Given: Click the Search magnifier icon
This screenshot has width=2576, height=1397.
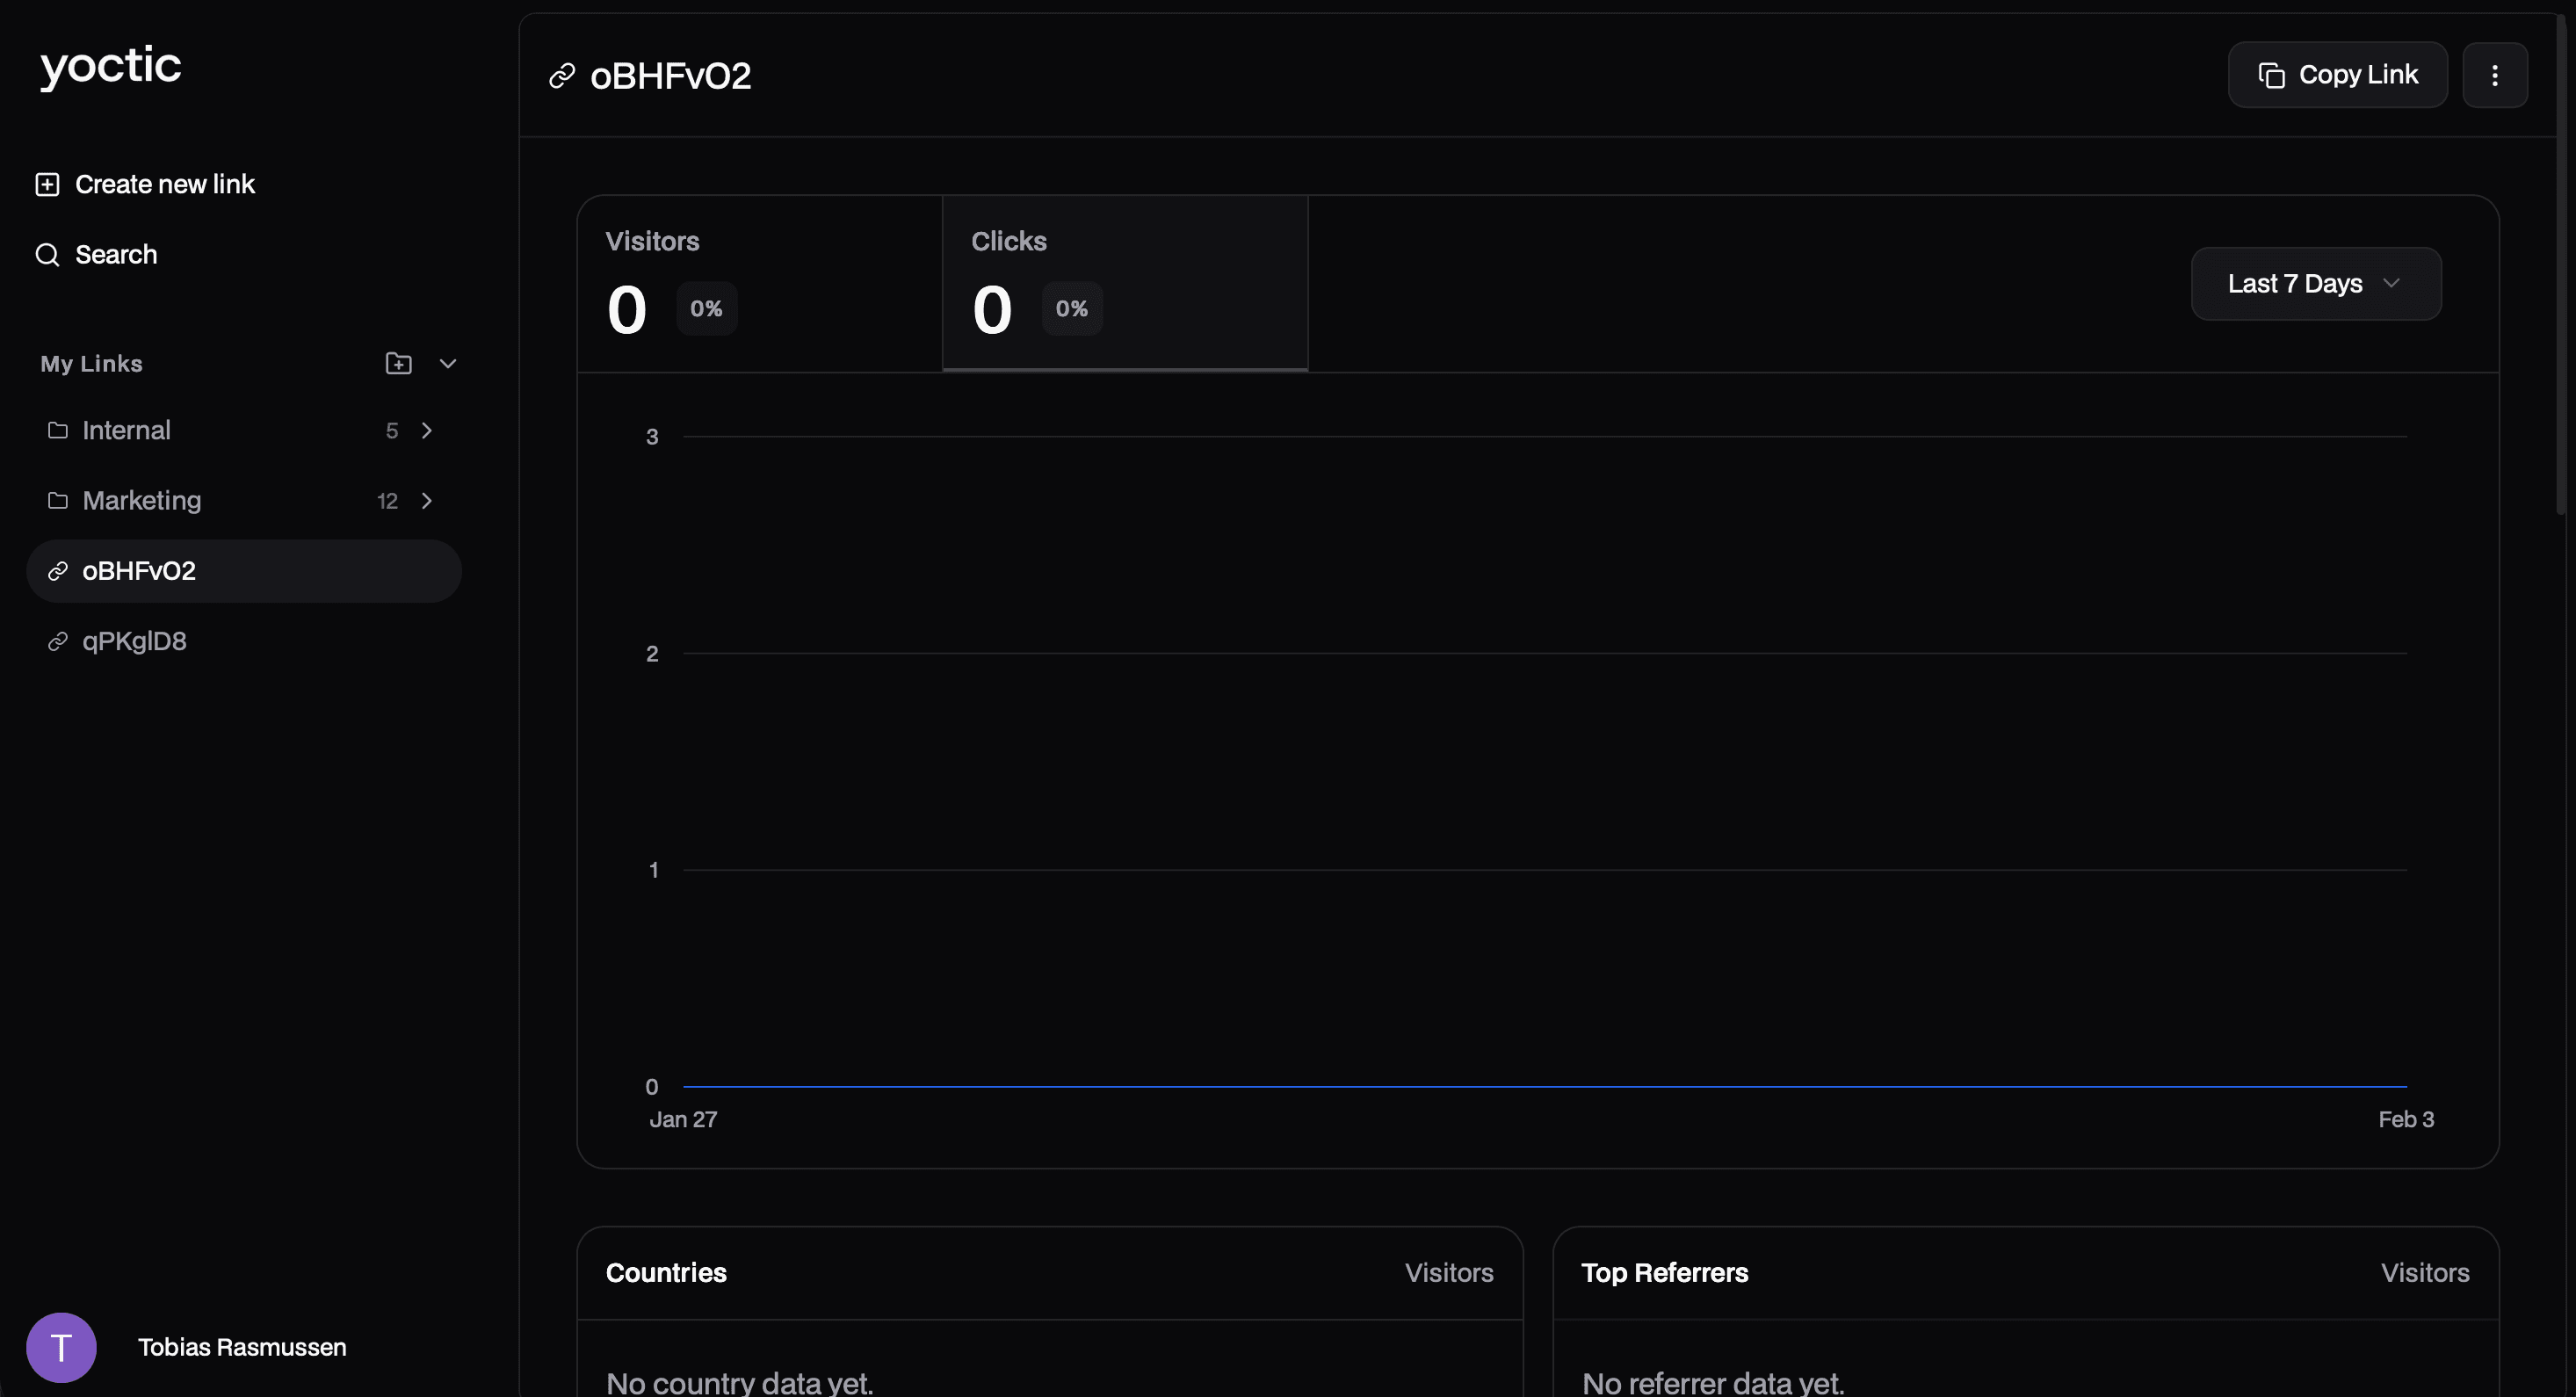Looking at the screenshot, I should [47, 255].
